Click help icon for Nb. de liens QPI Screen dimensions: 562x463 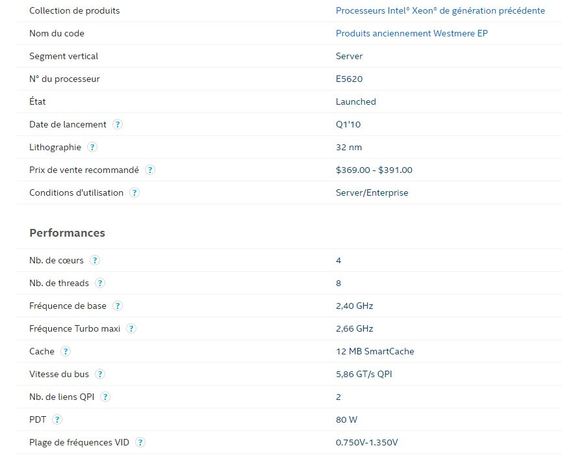[x=105, y=397]
